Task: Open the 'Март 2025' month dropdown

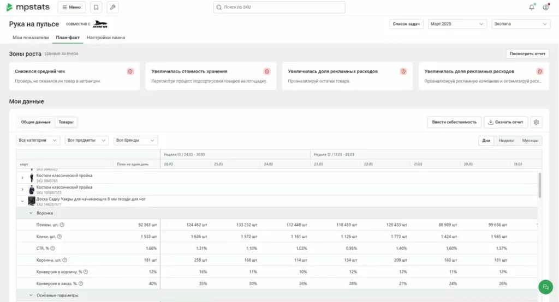Action: tap(457, 24)
